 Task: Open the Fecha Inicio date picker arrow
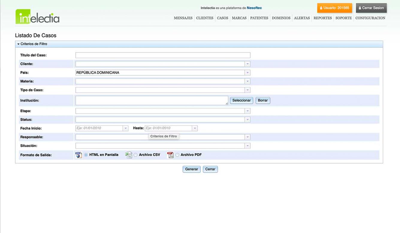125,128
